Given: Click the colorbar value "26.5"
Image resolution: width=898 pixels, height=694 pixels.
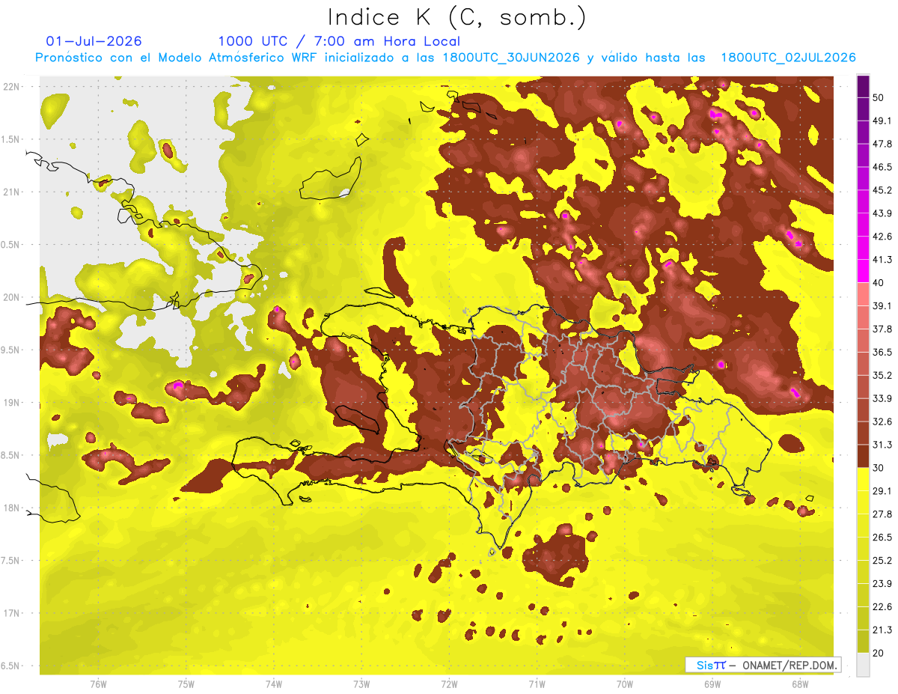Looking at the screenshot, I should 882,537.
